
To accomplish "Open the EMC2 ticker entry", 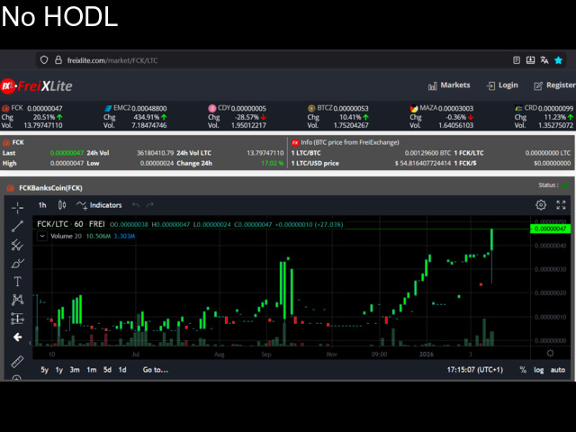I will (x=135, y=117).
